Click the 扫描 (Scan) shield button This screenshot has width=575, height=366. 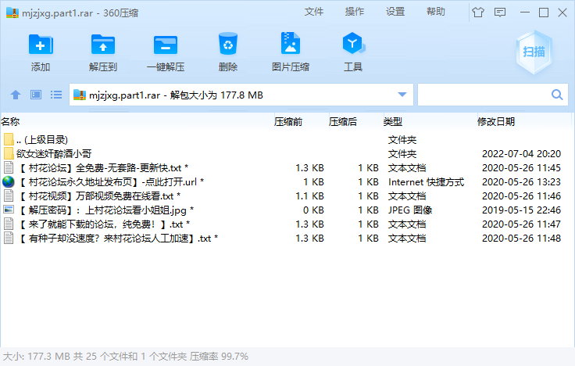[x=534, y=52]
